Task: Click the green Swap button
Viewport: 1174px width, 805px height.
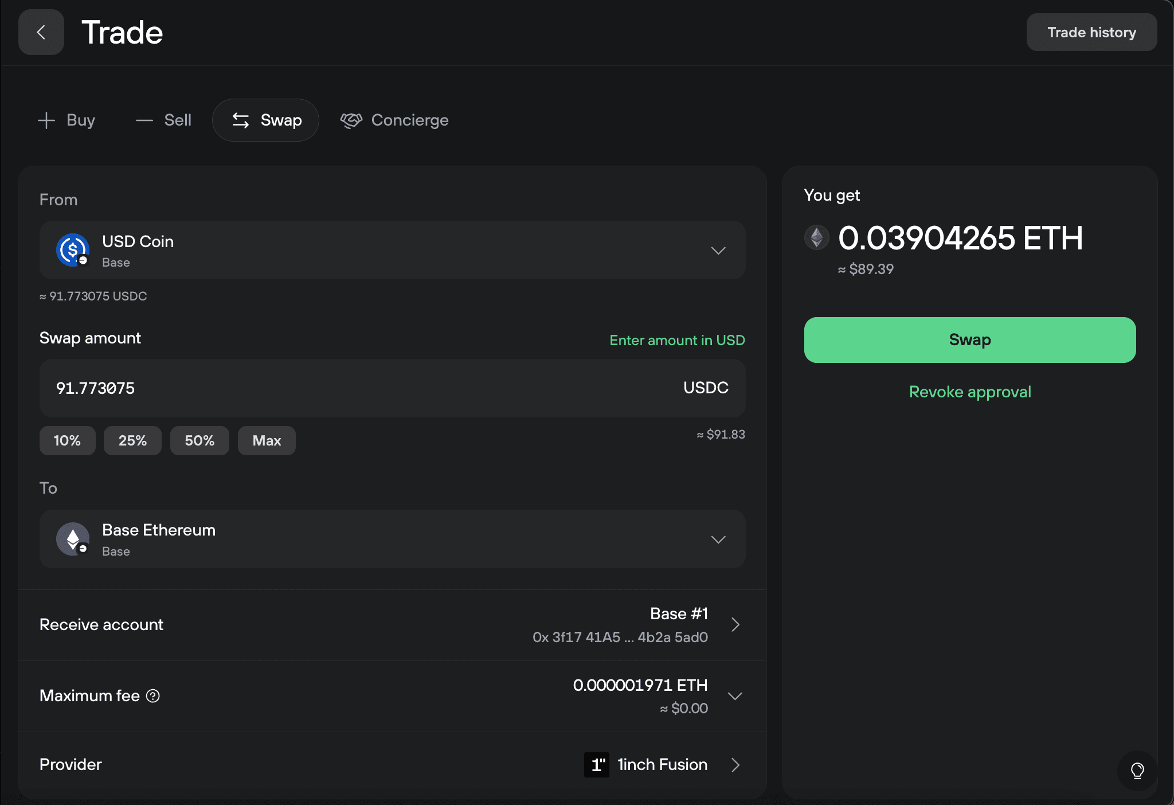Action: (970, 340)
